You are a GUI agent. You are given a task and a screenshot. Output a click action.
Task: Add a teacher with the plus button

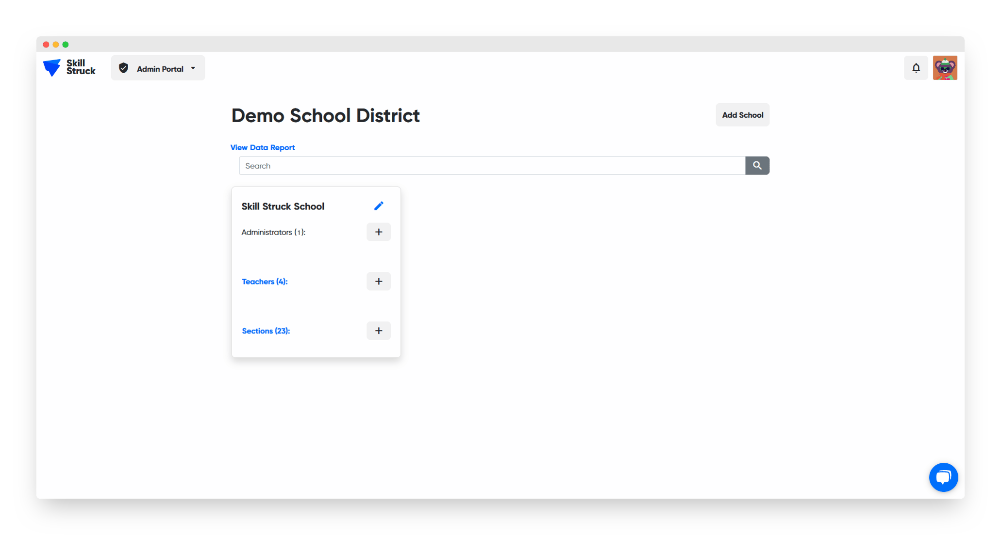[379, 282]
